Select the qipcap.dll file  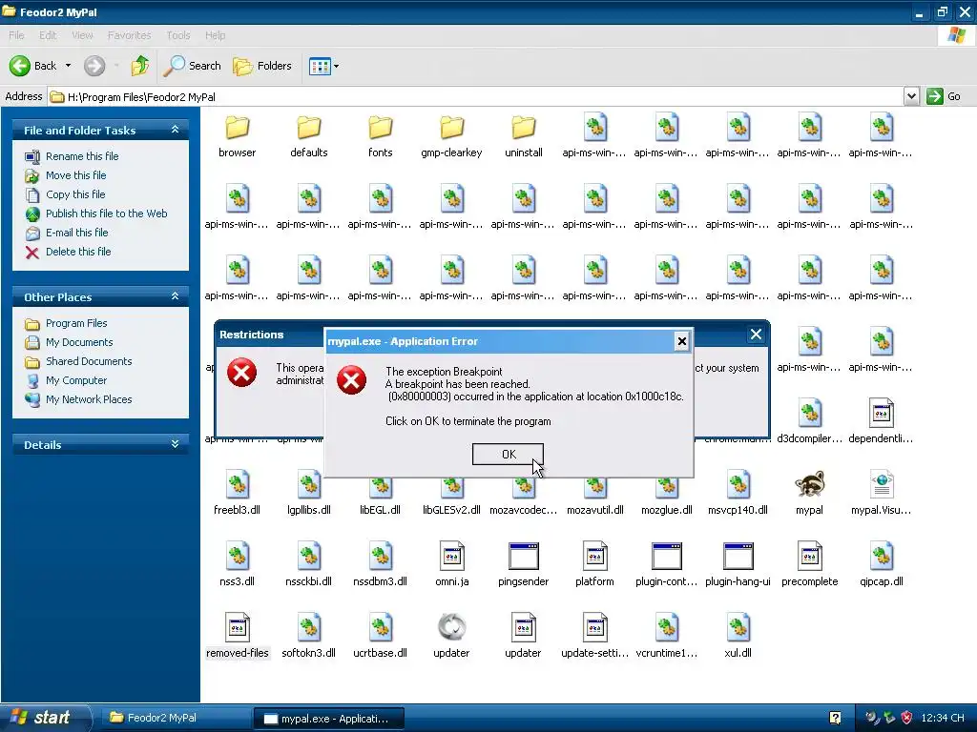pyautogui.click(x=881, y=564)
